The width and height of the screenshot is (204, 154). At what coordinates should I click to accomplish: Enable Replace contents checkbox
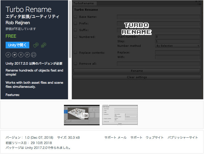pos(75,52)
